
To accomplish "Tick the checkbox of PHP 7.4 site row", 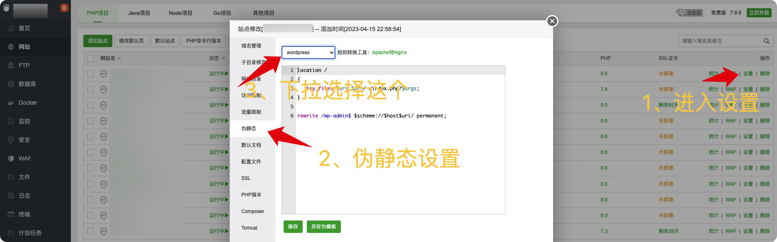I will [x=90, y=89].
